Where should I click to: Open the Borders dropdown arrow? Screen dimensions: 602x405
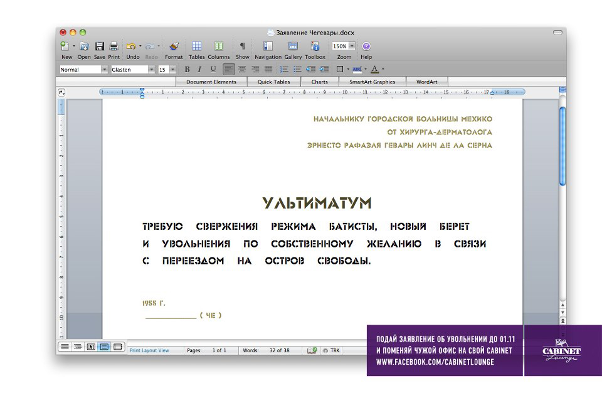348,70
